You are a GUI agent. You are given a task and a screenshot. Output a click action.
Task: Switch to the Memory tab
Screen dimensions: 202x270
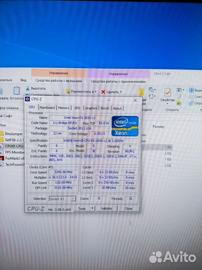pyautogui.click(x=64, y=108)
